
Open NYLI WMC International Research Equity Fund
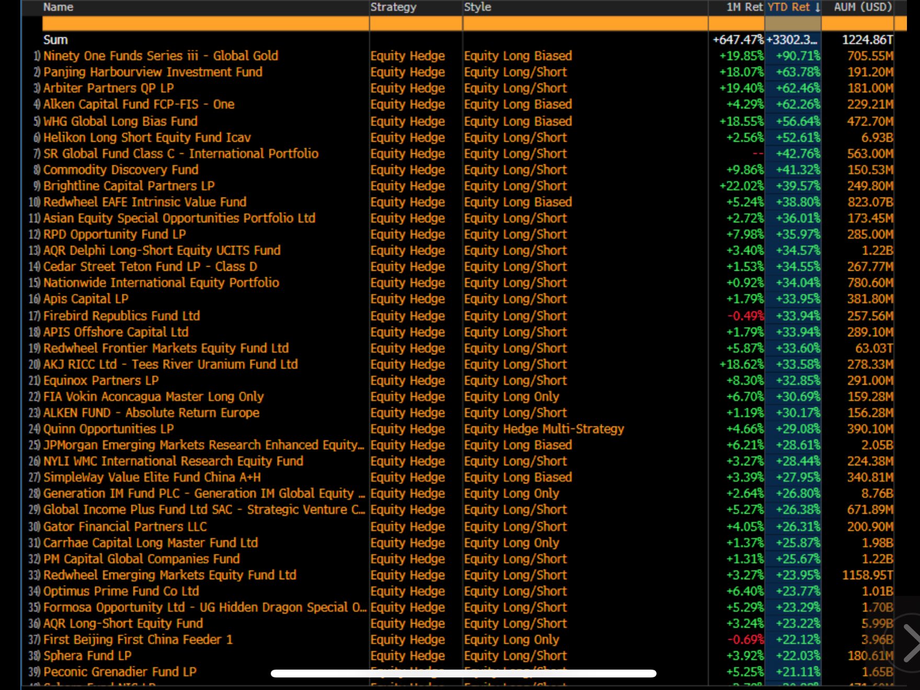point(173,462)
